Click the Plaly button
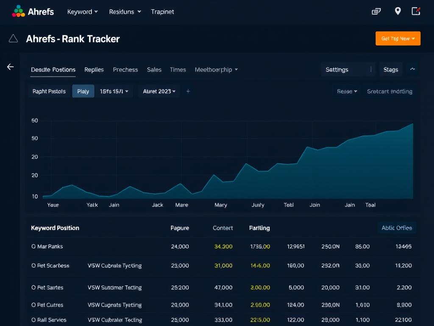This screenshot has width=434, height=326. pyautogui.click(x=83, y=91)
